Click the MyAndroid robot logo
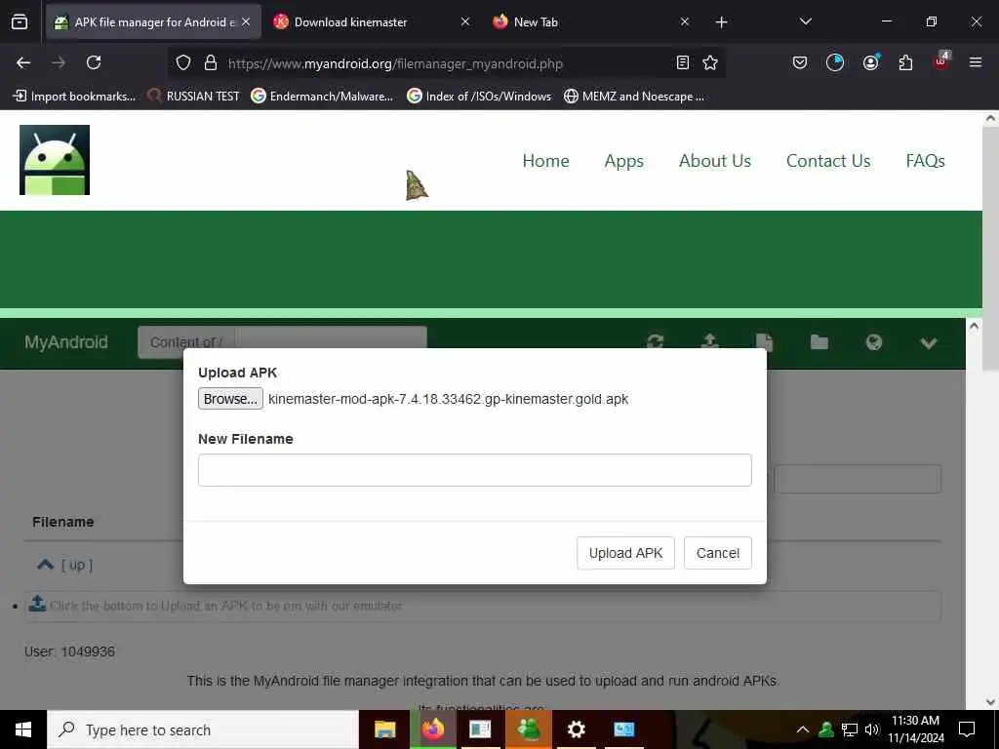999x749 pixels. [55, 160]
